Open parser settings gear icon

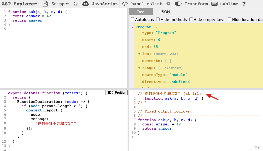[x=168, y=4]
